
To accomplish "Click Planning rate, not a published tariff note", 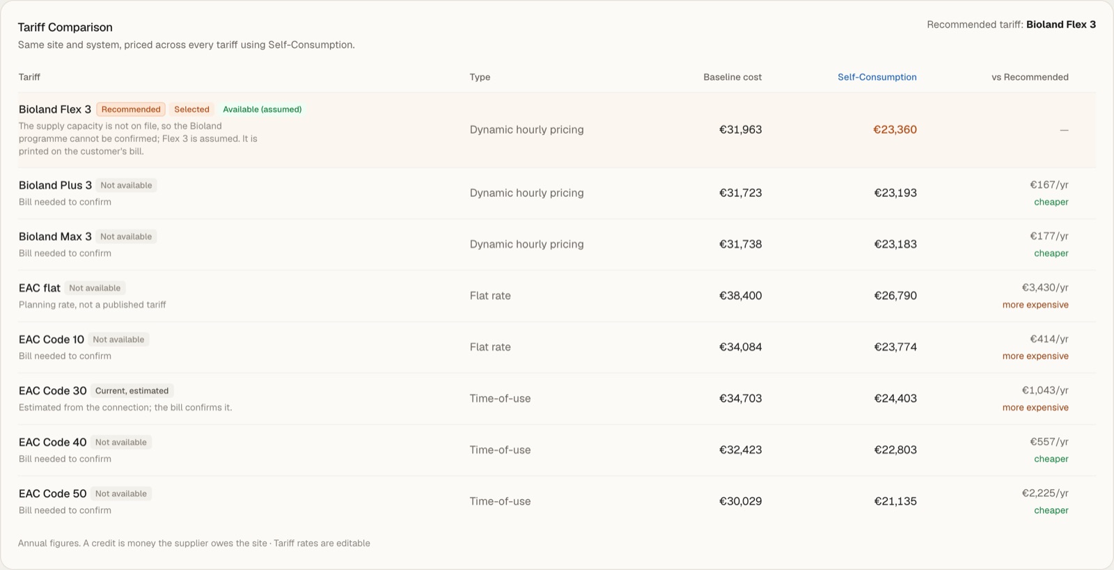I will [93, 305].
